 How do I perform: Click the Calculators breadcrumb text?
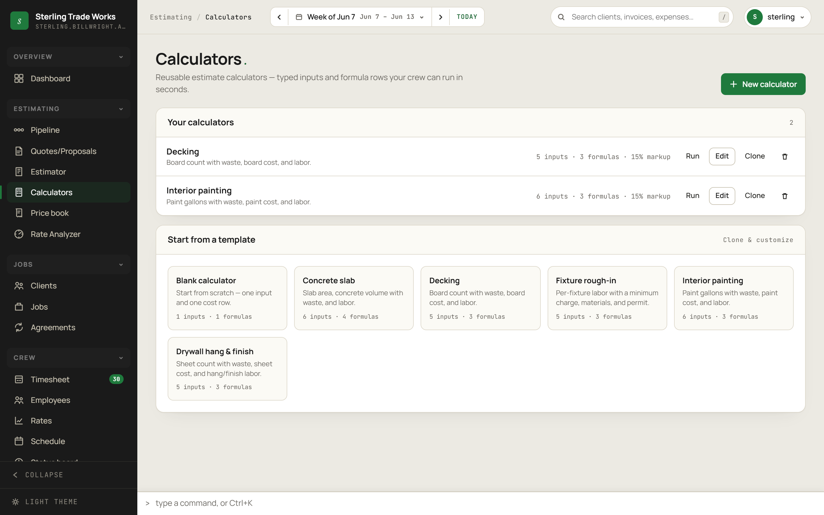point(228,17)
